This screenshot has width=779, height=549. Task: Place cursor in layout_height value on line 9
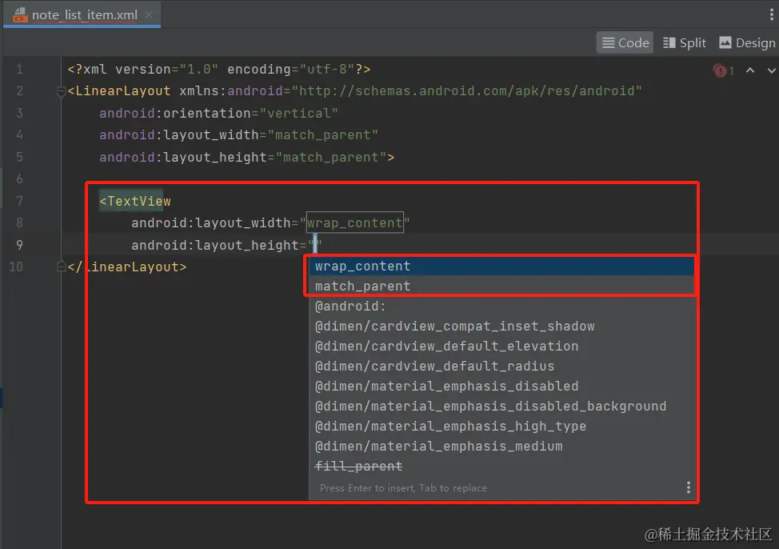pos(315,245)
